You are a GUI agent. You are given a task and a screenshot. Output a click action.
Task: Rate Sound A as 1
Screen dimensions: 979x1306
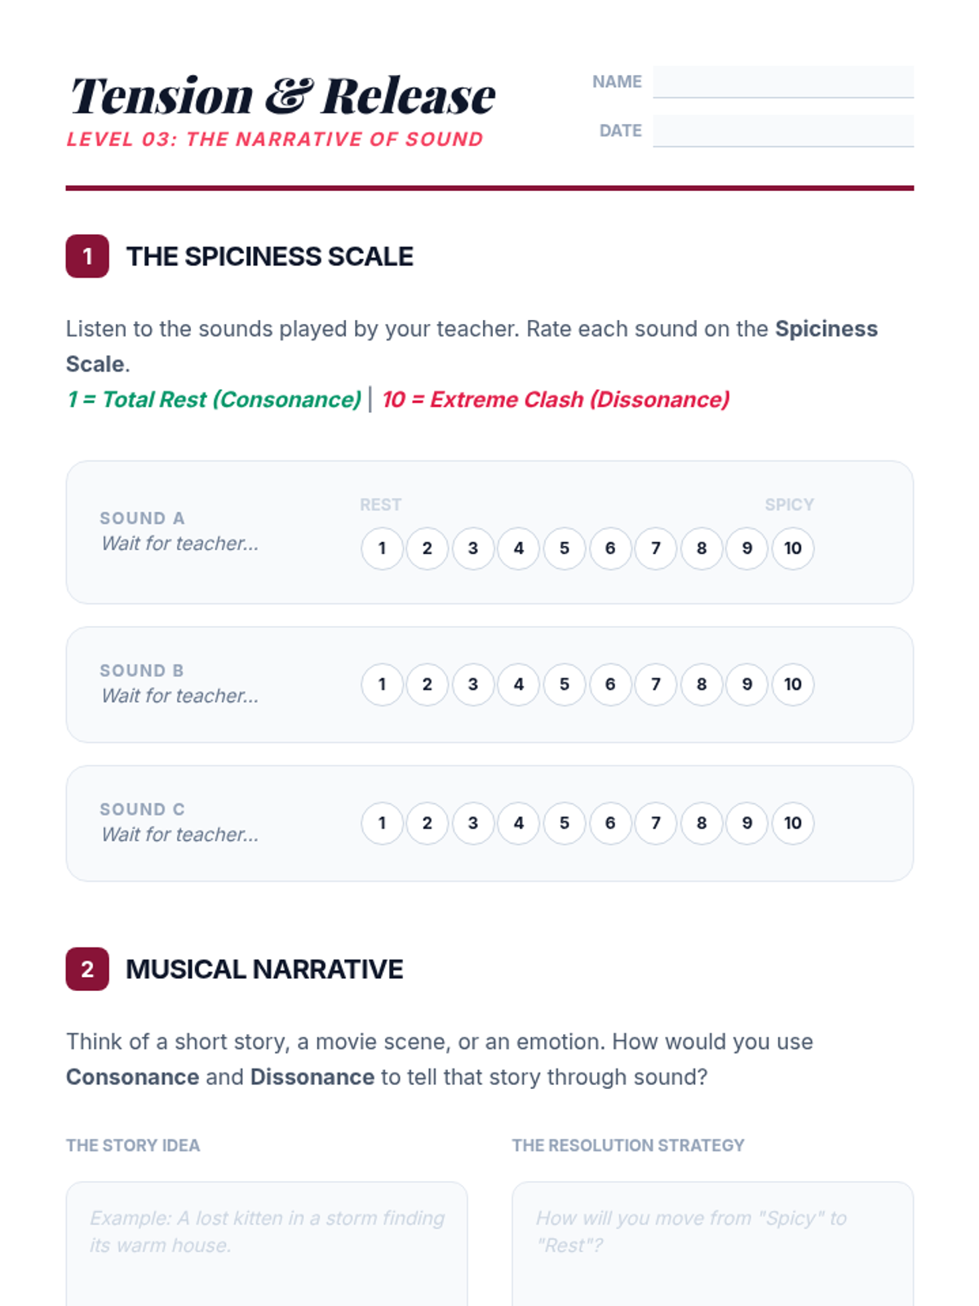(x=382, y=549)
